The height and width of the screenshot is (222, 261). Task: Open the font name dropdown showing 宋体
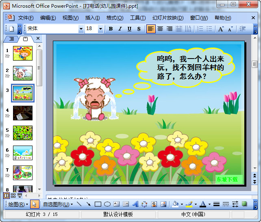point(81,29)
